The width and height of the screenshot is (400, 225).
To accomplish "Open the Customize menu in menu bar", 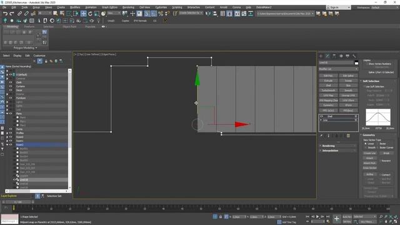I will [161, 7].
